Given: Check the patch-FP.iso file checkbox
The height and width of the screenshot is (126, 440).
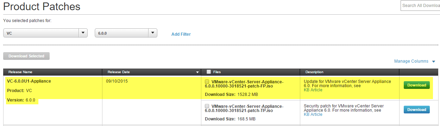Looking at the screenshot, I should coord(207,82).
